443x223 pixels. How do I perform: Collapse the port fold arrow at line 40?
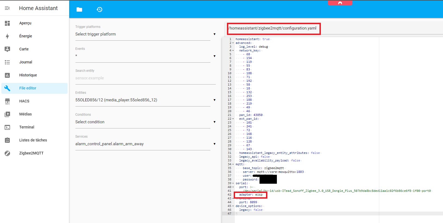coord(233,187)
